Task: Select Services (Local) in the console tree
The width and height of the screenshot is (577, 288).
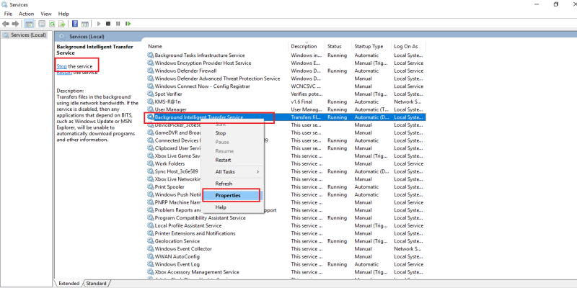Action: tap(25, 35)
